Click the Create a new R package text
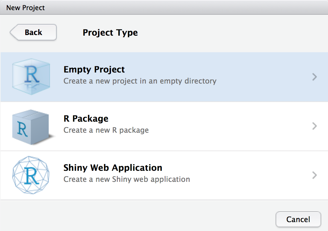 (106, 130)
